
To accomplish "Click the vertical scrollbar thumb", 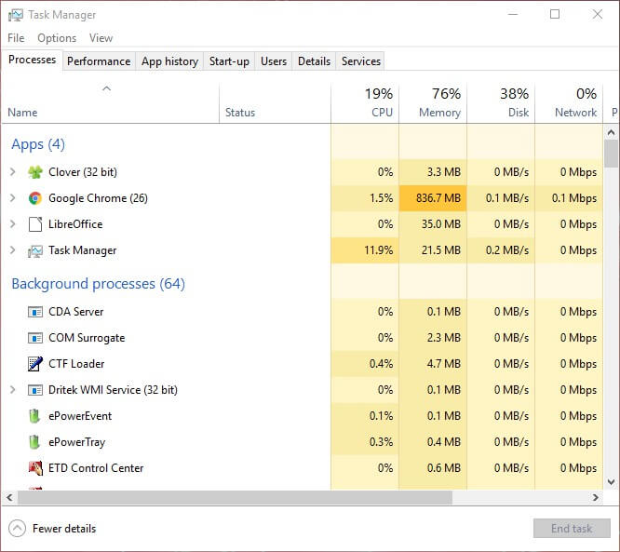I will click(x=612, y=154).
